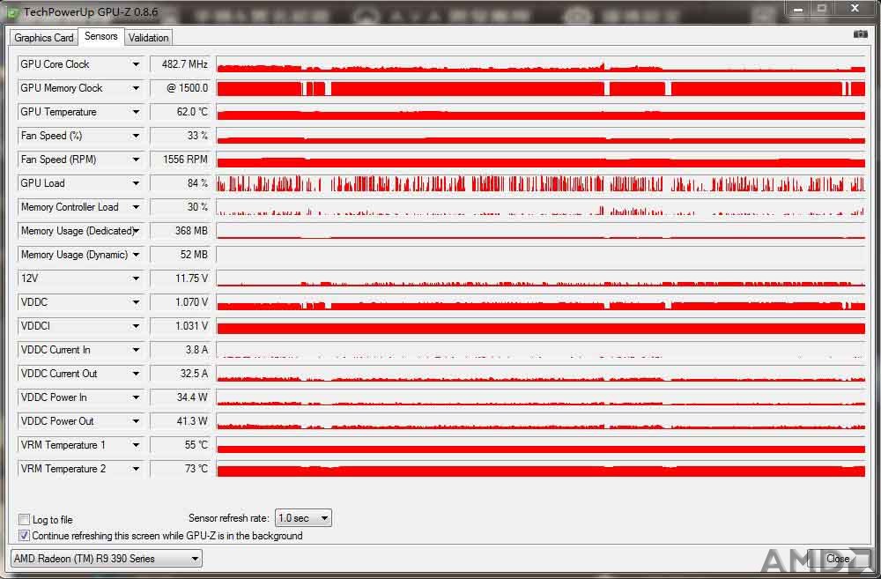Open the Validation tab

[x=148, y=38]
